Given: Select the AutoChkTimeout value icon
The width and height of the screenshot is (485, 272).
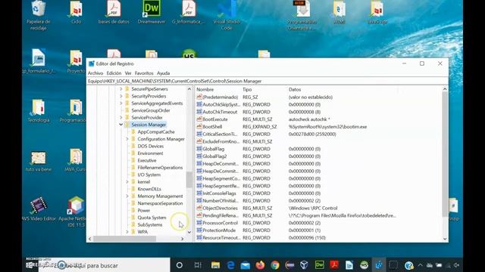Looking at the screenshot, I should point(199,112).
